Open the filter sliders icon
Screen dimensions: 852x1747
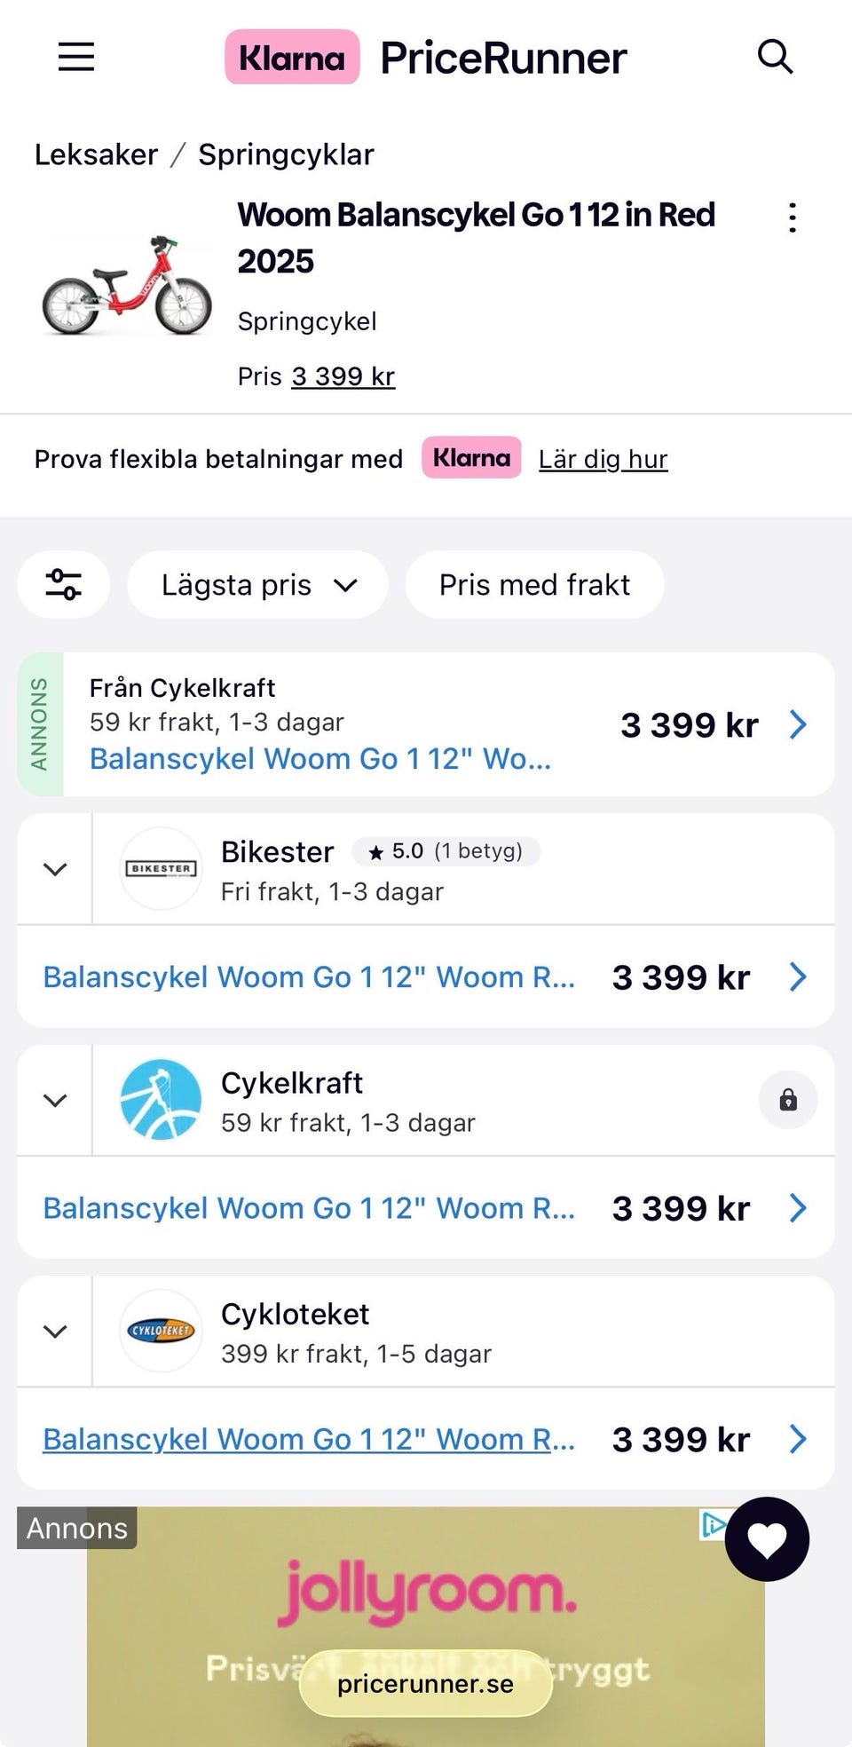point(64,585)
